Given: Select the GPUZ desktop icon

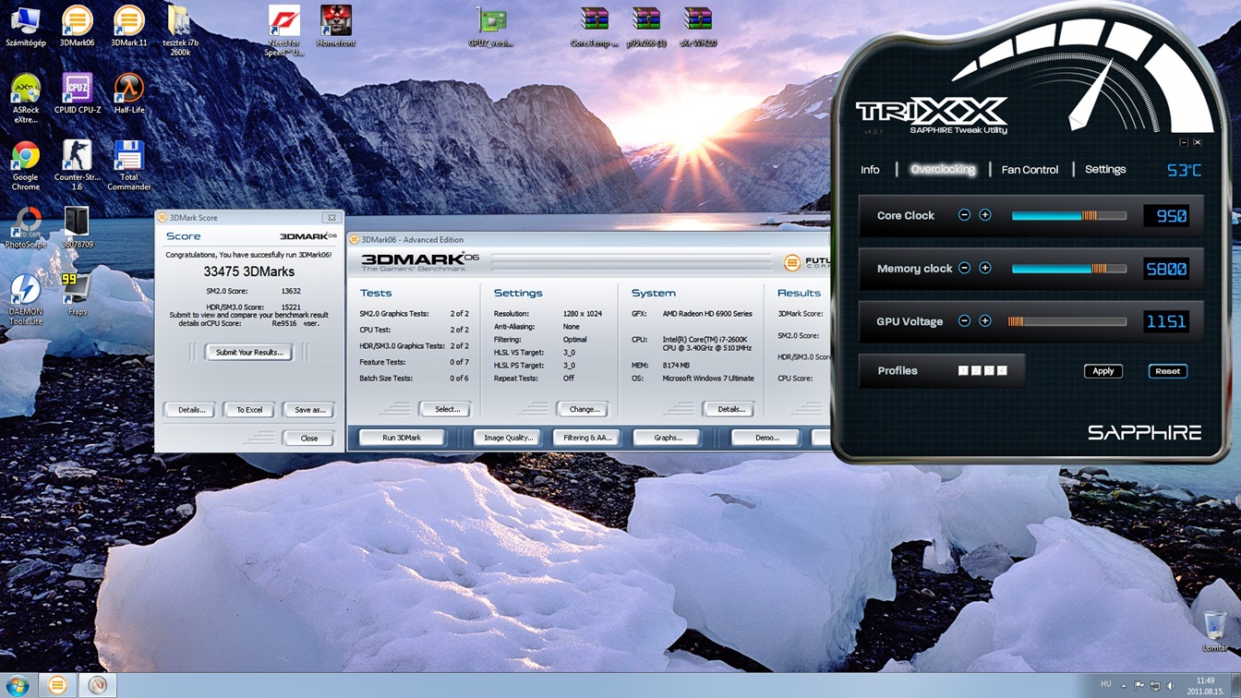Looking at the screenshot, I should (491, 26).
